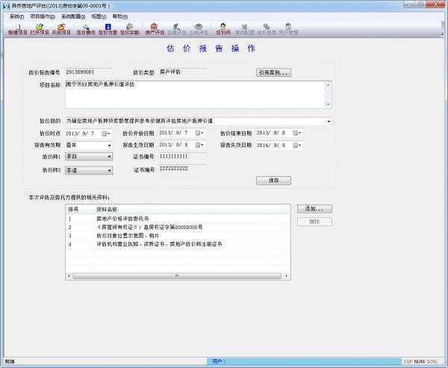Image resolution: width=448 pixels, height=368 pixels.
Task: Click the 项目名称 scrollbar up arrow
Action: click(329, 85)
